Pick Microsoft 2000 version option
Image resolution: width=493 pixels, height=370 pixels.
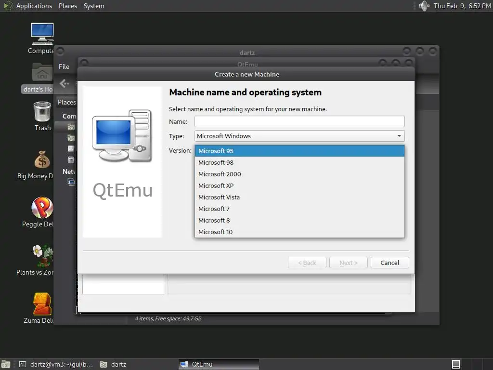coord(299,174)
